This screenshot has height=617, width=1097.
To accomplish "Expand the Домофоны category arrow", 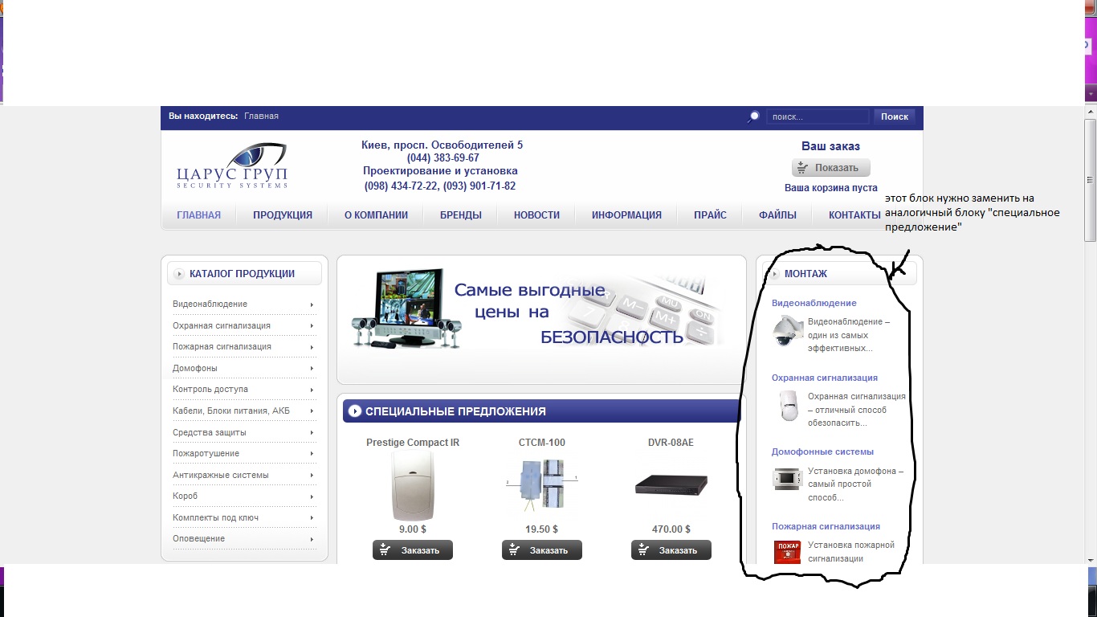I will (312, 369).
